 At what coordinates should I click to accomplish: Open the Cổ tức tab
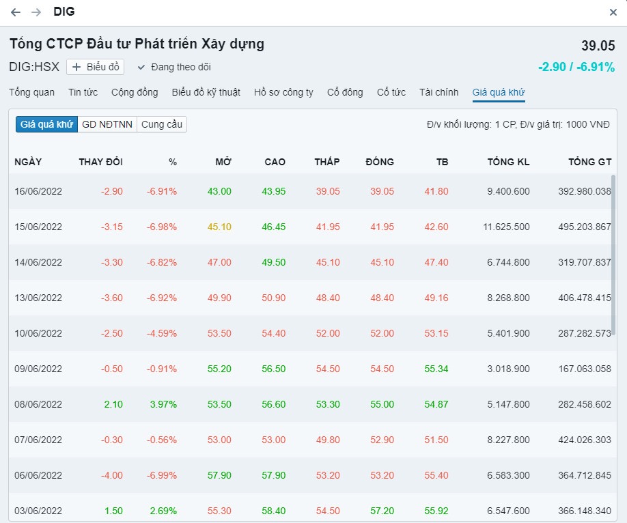coord(391,92)
